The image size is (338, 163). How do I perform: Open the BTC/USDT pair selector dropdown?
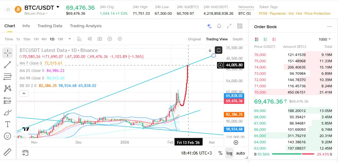click(58, 7)
